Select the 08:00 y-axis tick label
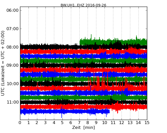Viewport: 167px width, 133px height. 12,47
